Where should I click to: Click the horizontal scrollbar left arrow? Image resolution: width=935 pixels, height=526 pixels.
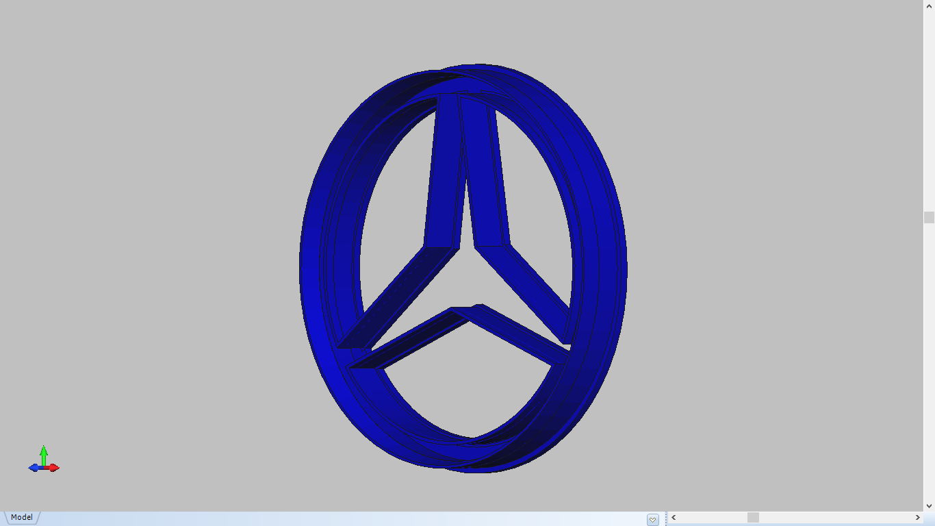(674, 518)
